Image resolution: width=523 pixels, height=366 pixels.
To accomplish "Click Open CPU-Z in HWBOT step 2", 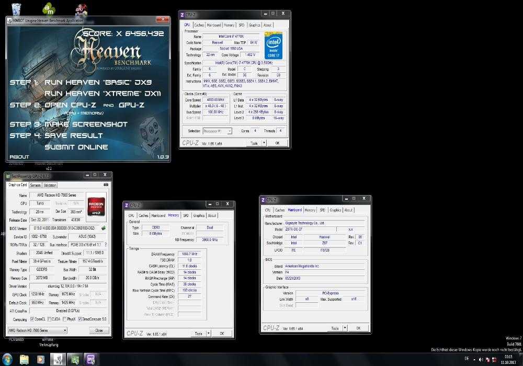I will (71, 105).
